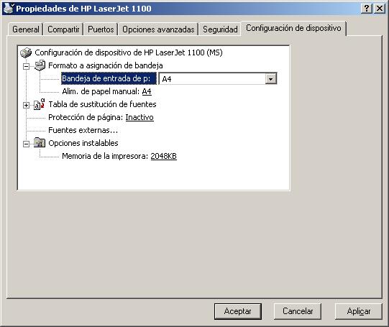The width and height of the screenshot is (389, 327).
Task: Switch to the Puertos tab
Action: pos(101,29)
